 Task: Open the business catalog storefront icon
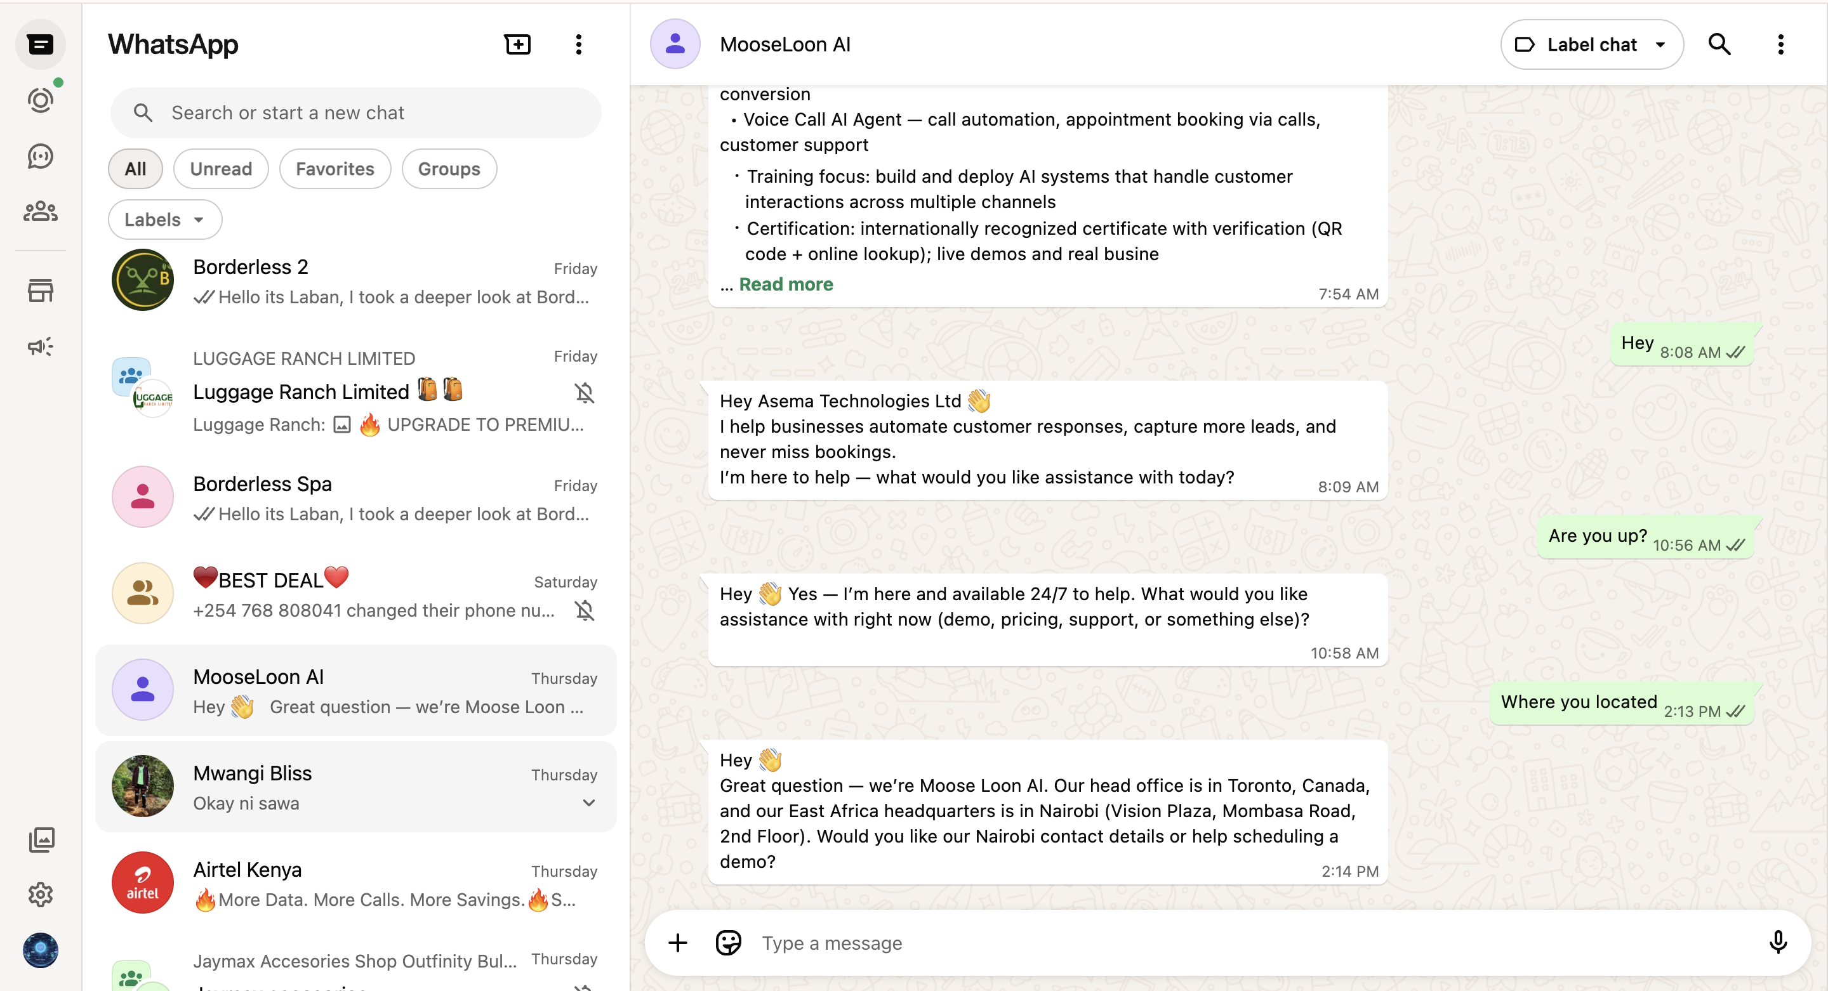[x=41, y=290]
